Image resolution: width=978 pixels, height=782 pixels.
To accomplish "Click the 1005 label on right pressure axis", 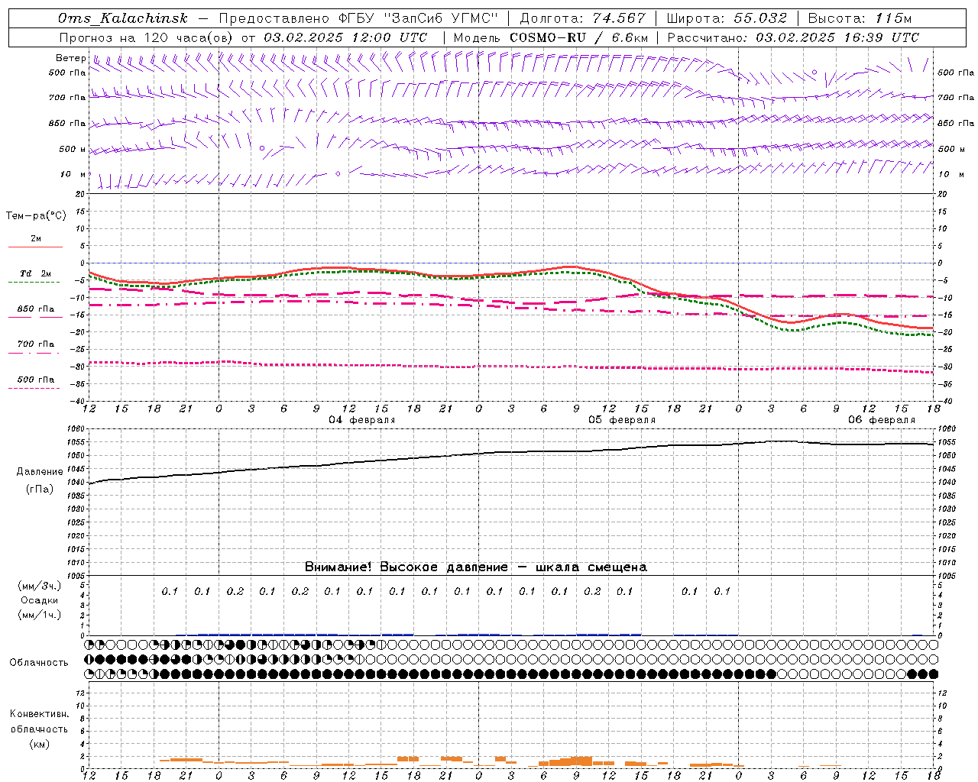I will tap(946, 576).
